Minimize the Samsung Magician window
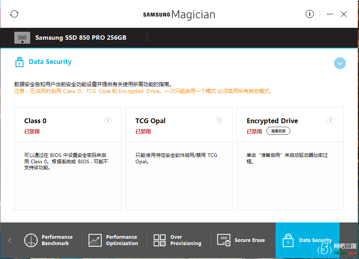Screen dimensions: 359x259 click(330, 14)
